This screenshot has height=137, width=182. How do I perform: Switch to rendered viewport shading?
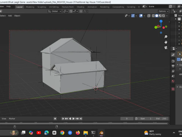pyautogui.click(x=163, y=16)
